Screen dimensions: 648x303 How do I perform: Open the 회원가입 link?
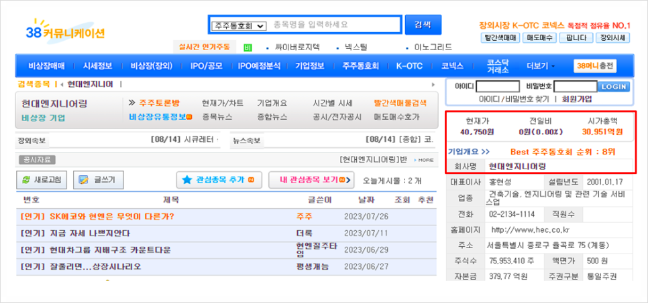click(x=577, y=99)
